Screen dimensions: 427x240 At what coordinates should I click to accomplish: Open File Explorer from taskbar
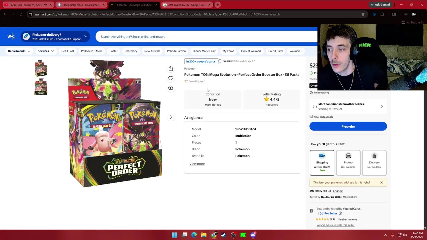click(204, 235)
